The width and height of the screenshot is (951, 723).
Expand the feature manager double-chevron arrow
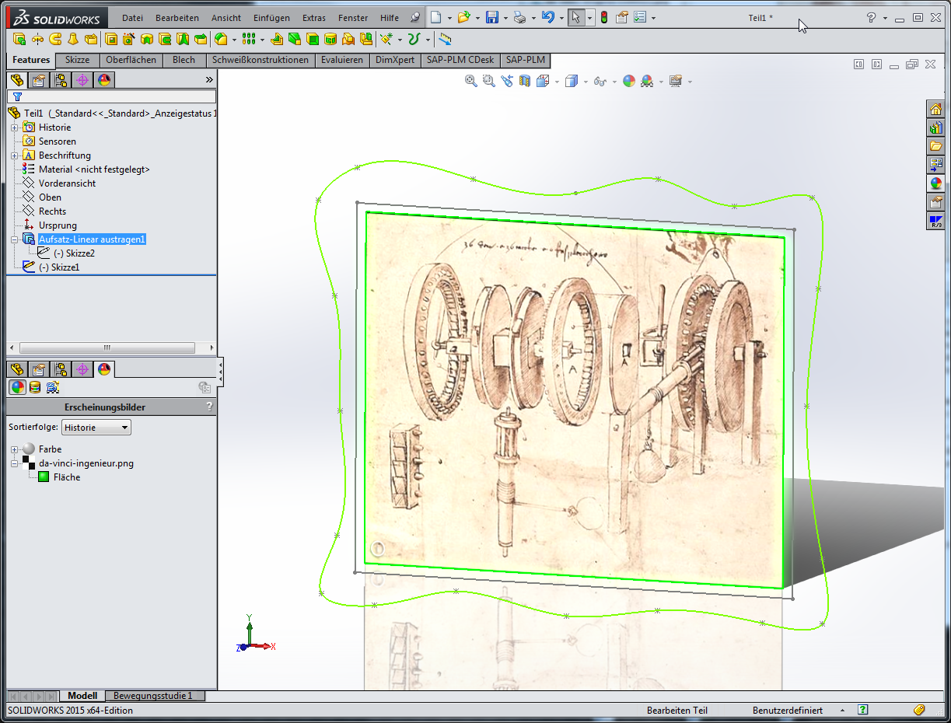click(x=209, y=79)
